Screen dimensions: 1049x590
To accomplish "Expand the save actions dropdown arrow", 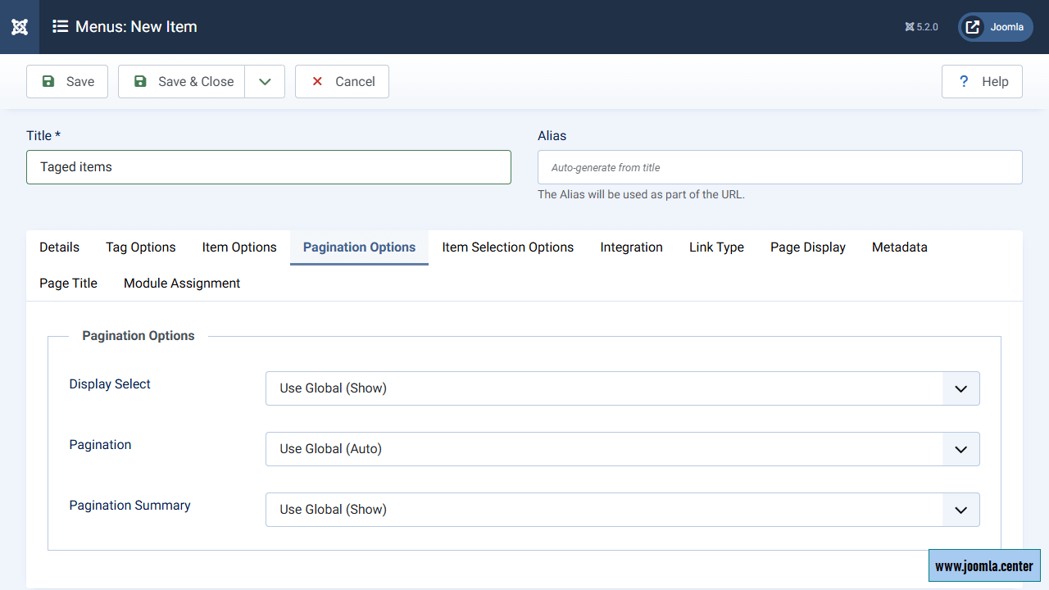I will pos(265,82).
